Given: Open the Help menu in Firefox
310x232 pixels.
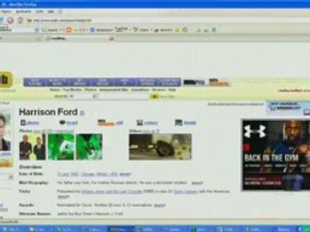Looking at the screenshot, I should click(51, 12).
